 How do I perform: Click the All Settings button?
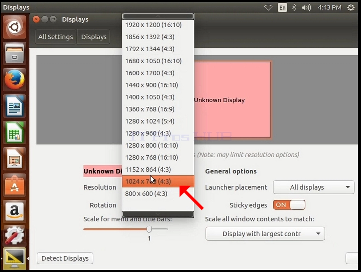[x=55, y=37]
